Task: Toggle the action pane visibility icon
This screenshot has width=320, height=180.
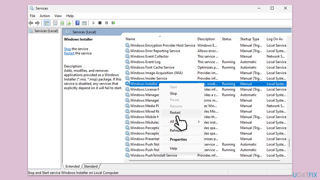Action: [x=84, y=23]
